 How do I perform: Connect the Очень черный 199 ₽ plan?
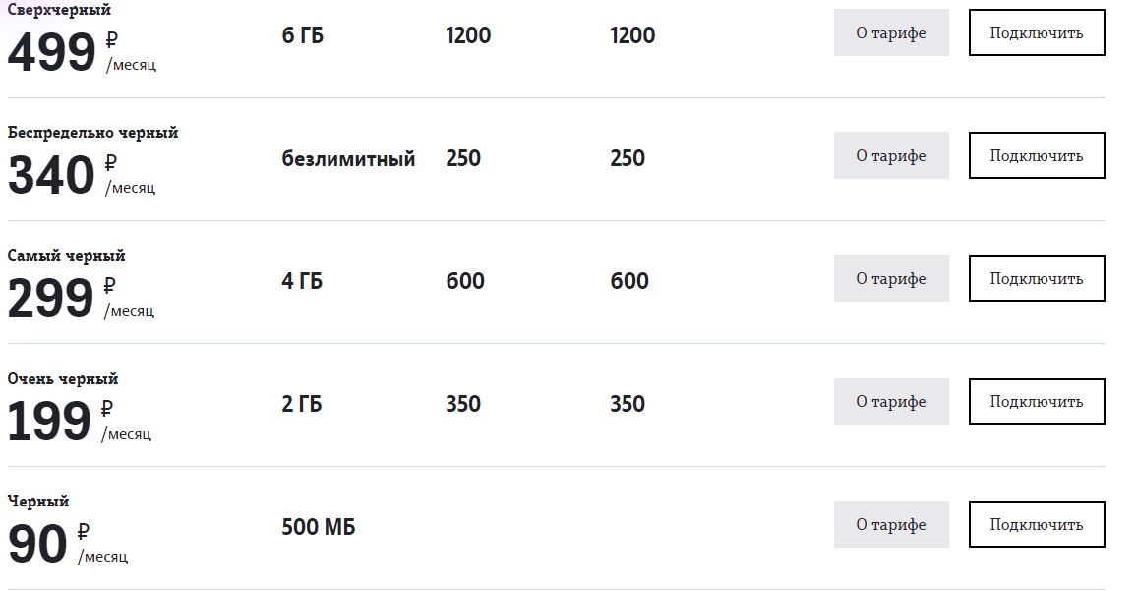pyautogui.click(x=1037, y=401)
